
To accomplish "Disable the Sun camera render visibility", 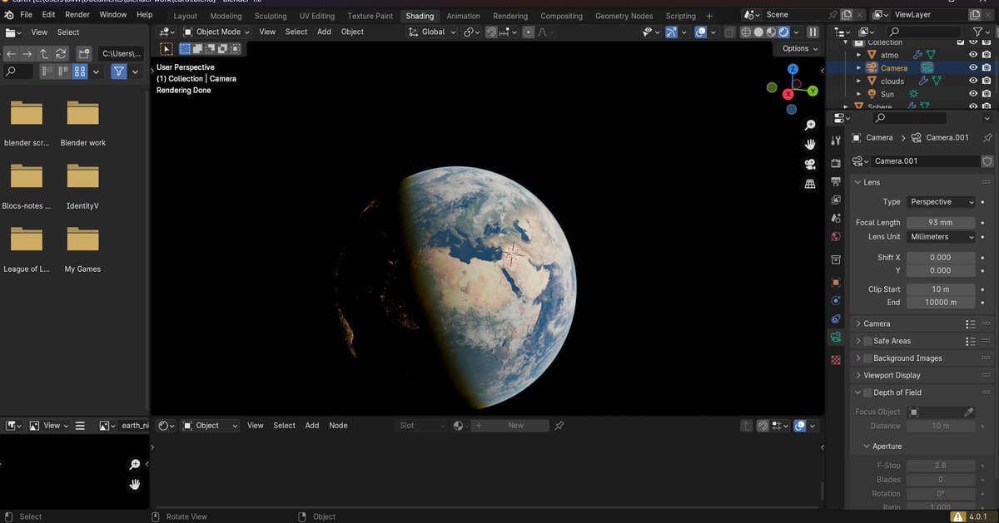I will point(987,93).
